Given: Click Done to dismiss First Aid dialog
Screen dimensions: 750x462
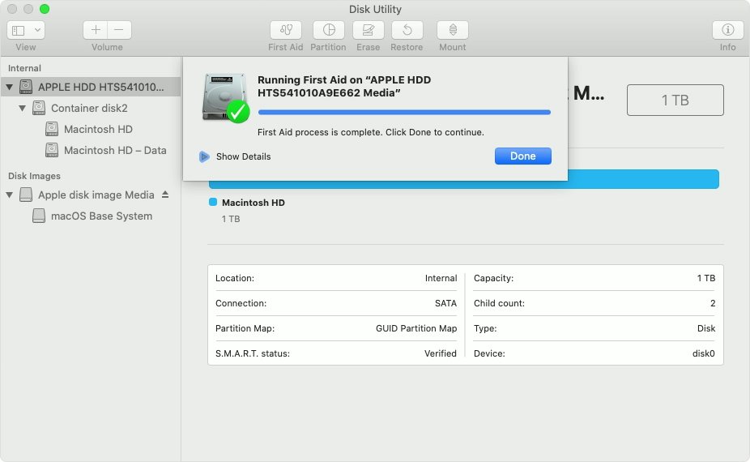Looking at the screenshot, I should (522, 156).
